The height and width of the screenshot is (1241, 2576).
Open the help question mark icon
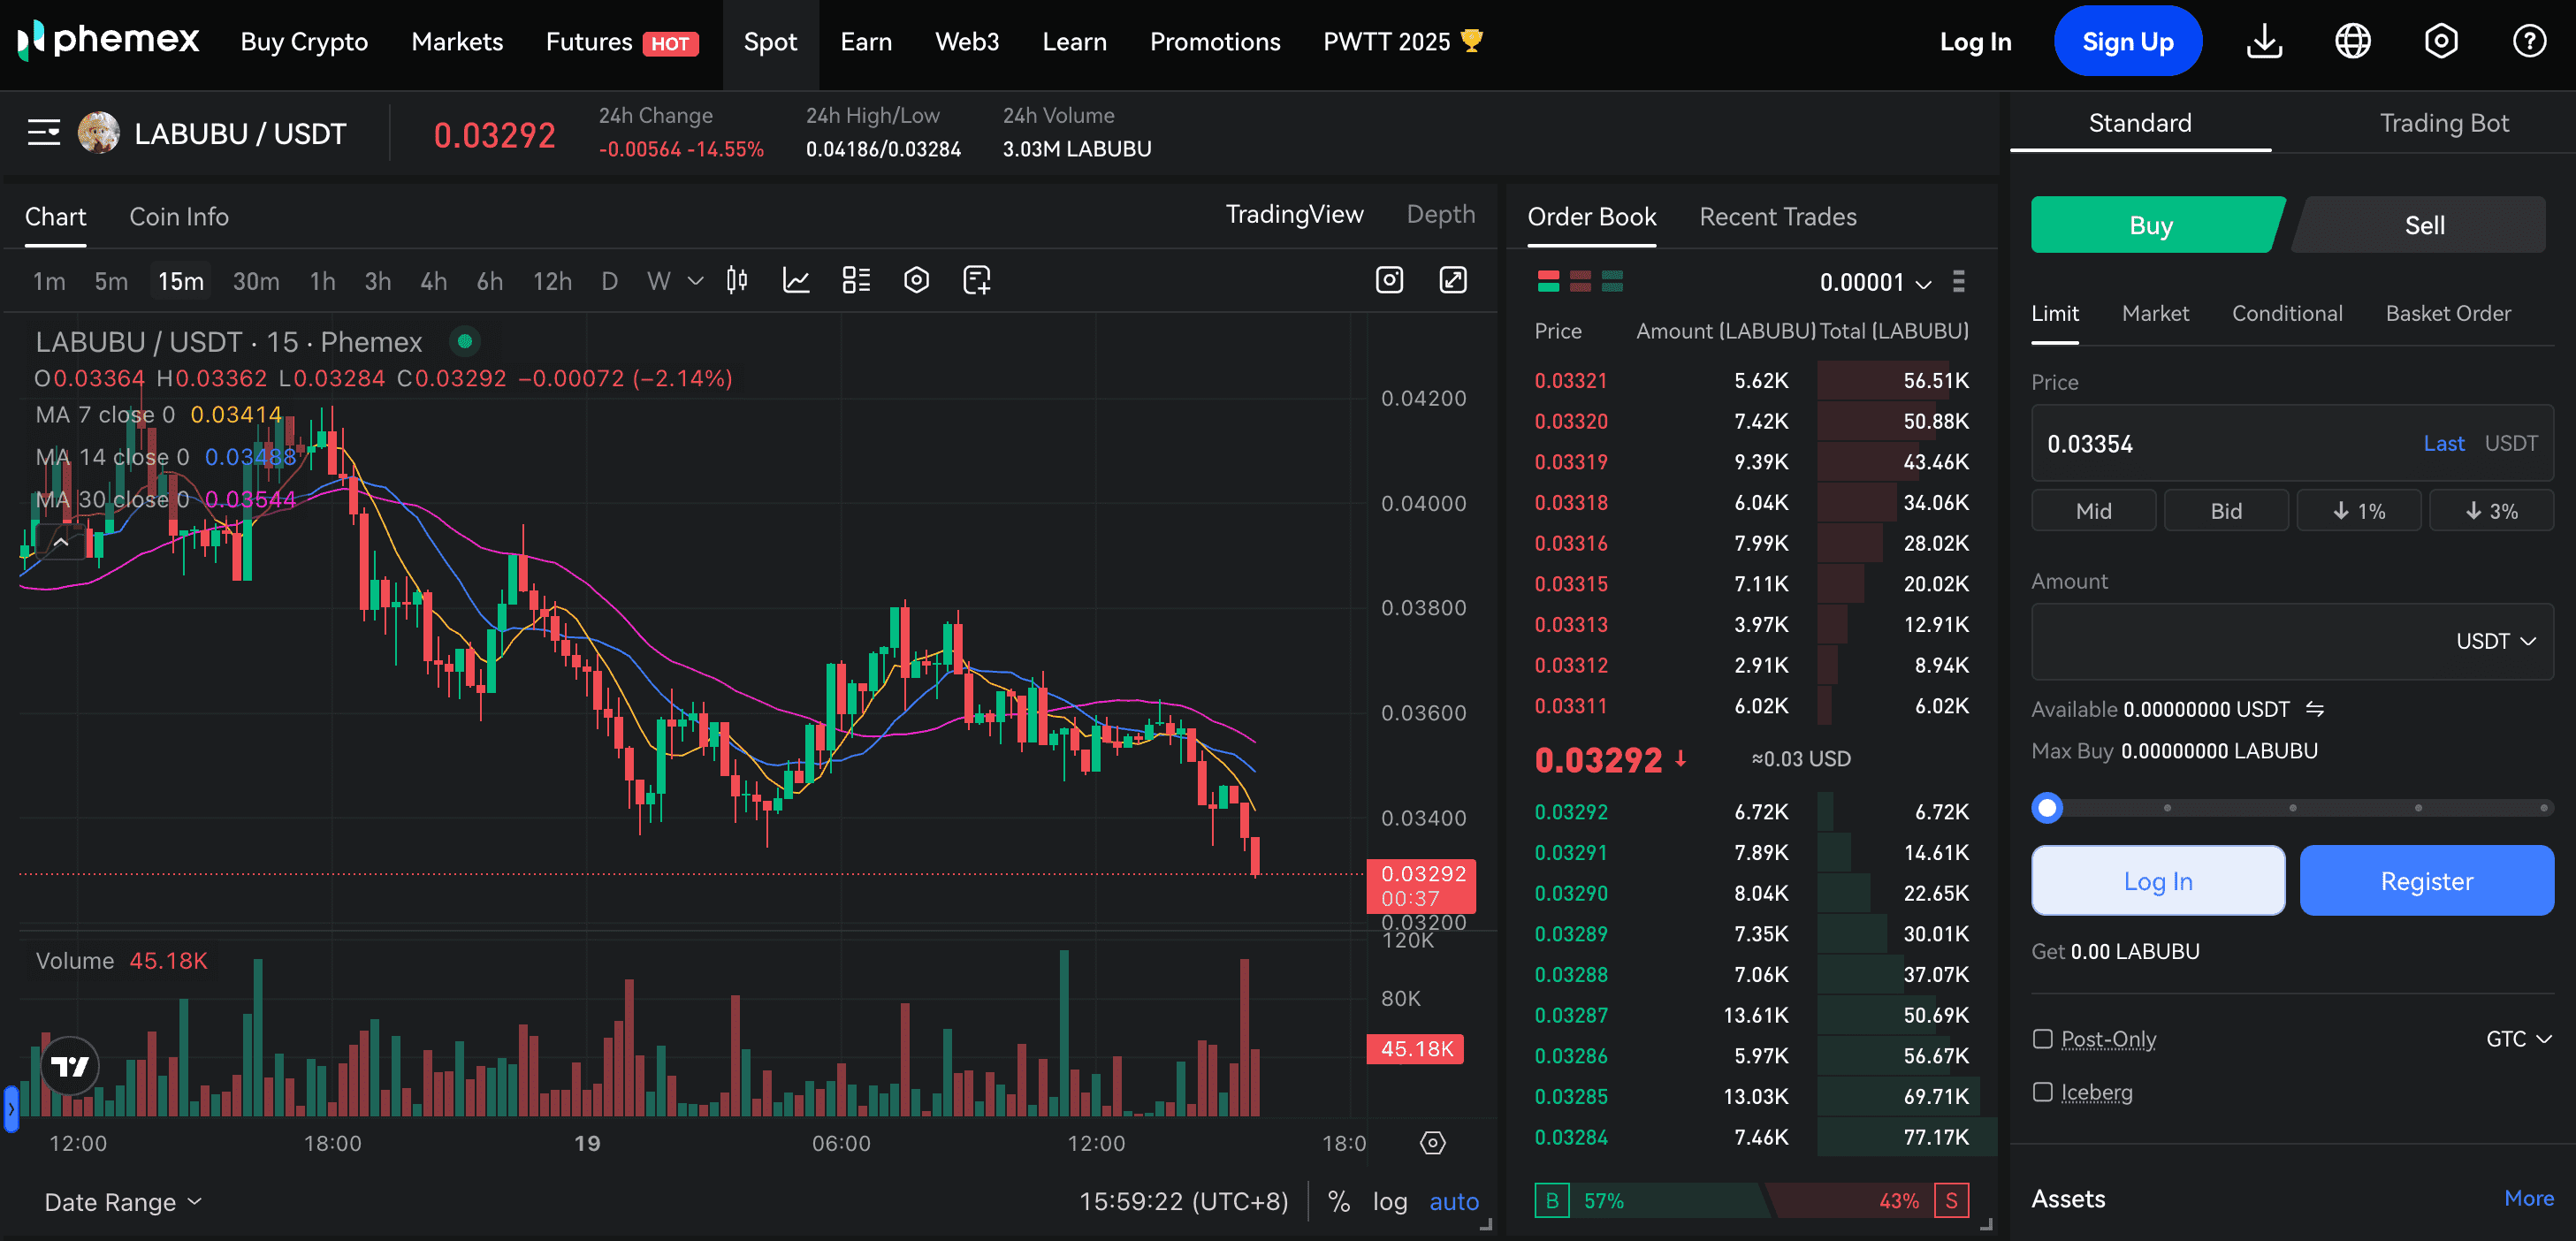click(x=2529, y=41)
